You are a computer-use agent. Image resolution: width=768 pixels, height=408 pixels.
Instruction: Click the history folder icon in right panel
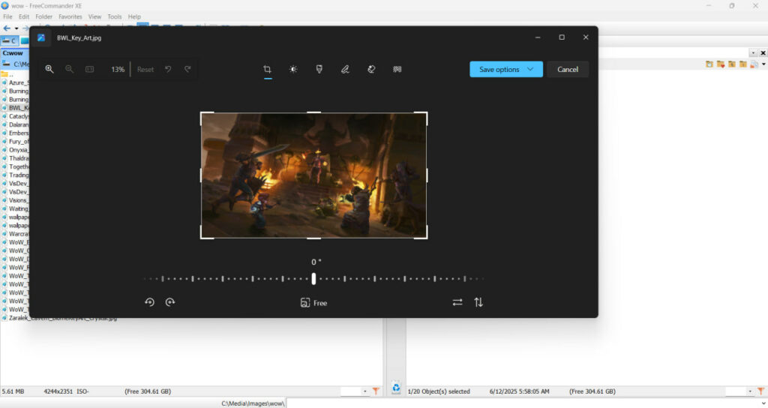709,64
